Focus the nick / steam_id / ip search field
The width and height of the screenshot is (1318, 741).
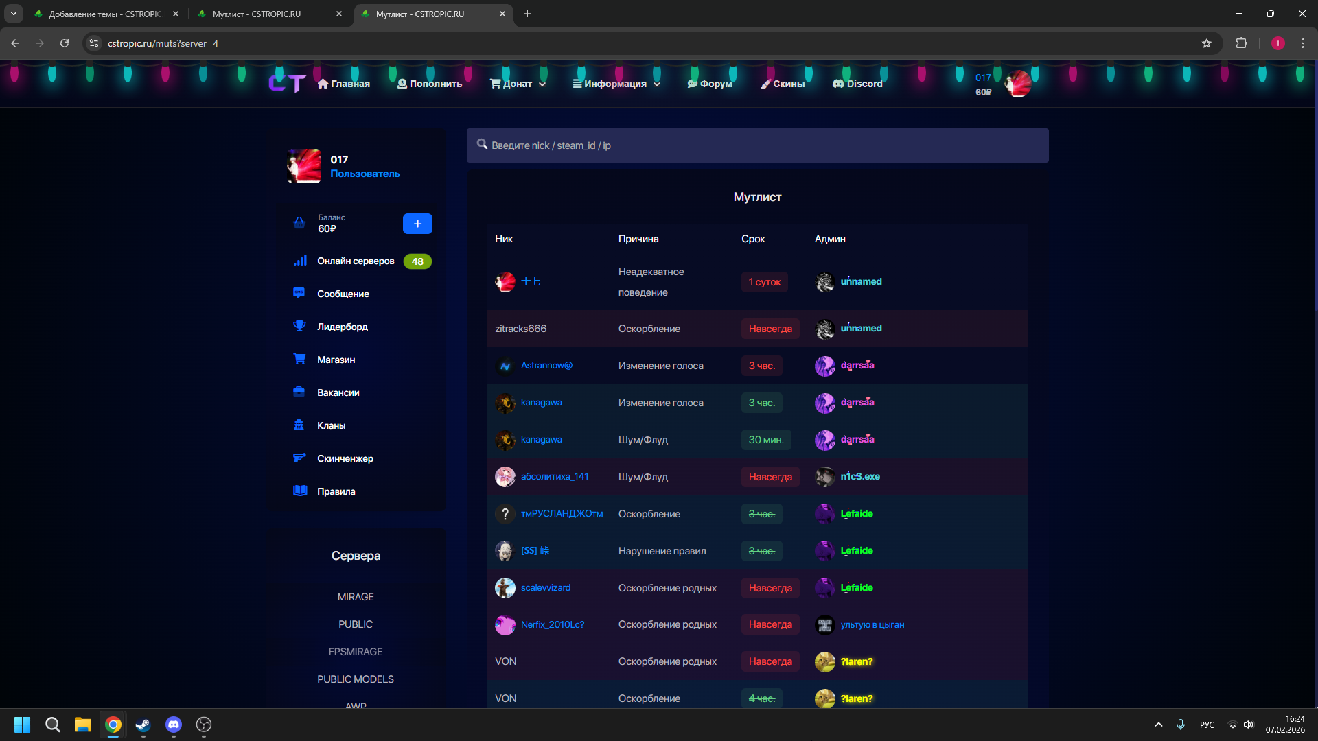coord(757,145)
